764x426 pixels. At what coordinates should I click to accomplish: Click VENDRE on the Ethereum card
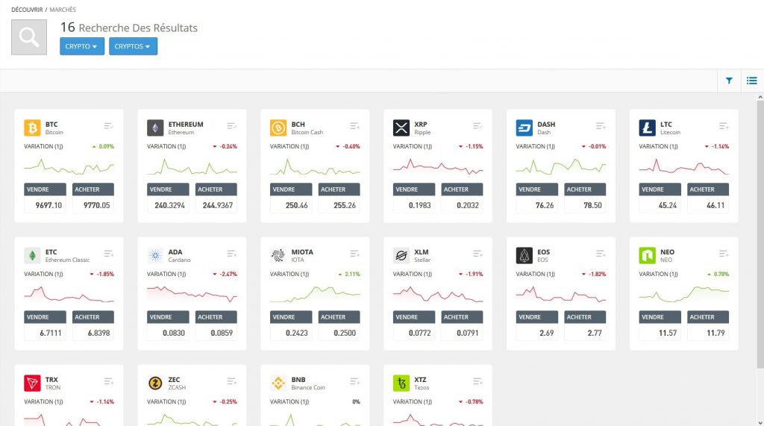(x=168, y=189)
